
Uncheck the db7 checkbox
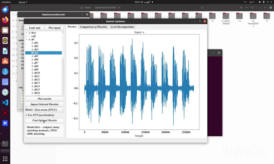pyautogui.click(x=32, y=63)
